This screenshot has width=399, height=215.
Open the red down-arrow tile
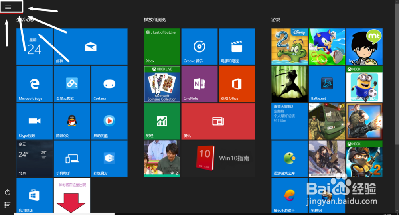click(72, 195)
